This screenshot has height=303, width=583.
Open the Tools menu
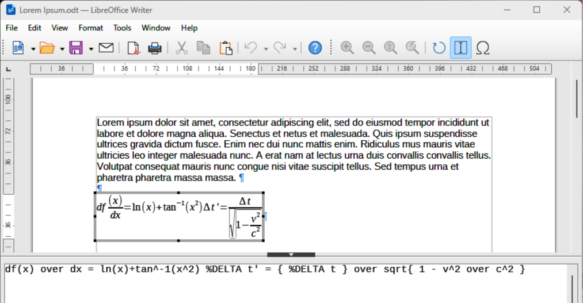point(122,28)
